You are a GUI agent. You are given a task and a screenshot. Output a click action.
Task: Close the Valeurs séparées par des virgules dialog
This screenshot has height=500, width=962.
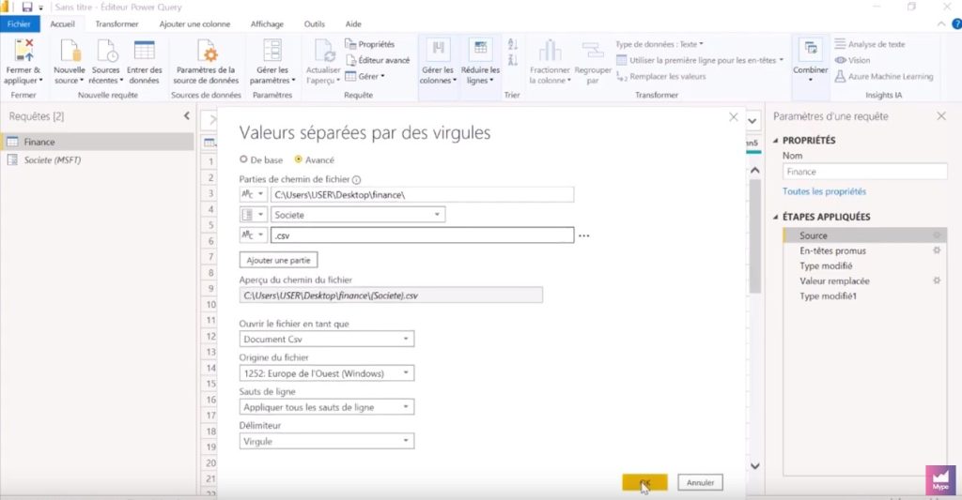[x=733, y=117]
